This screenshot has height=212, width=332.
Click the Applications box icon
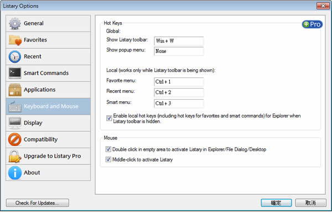coord(15,90)
